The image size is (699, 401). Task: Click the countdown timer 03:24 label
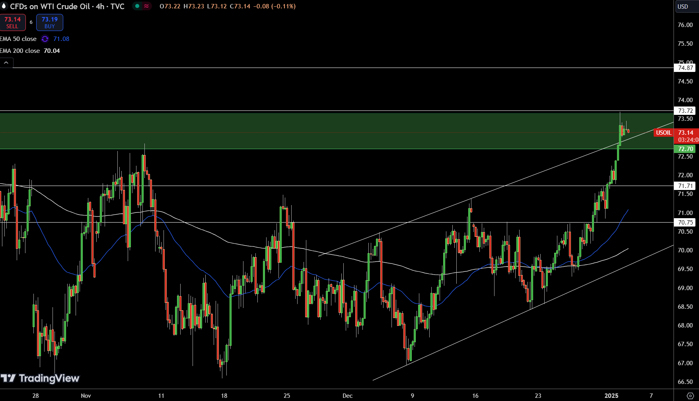coord(688,140)
